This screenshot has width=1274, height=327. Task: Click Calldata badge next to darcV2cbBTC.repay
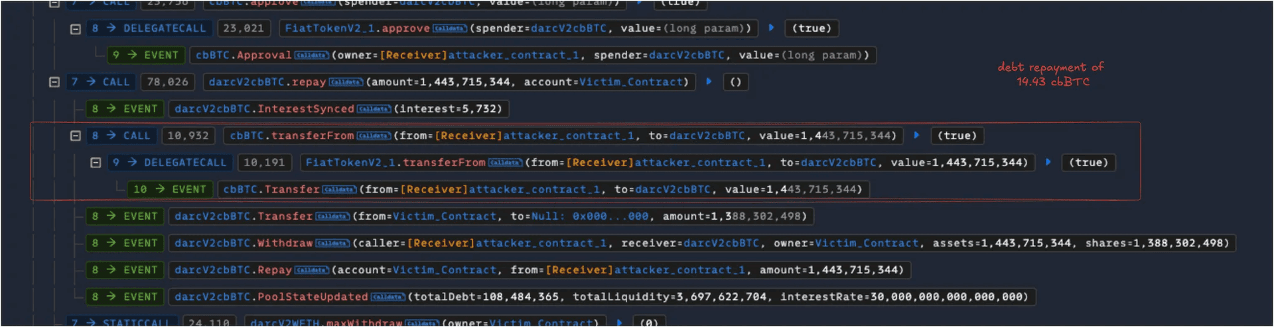point(346,82)
